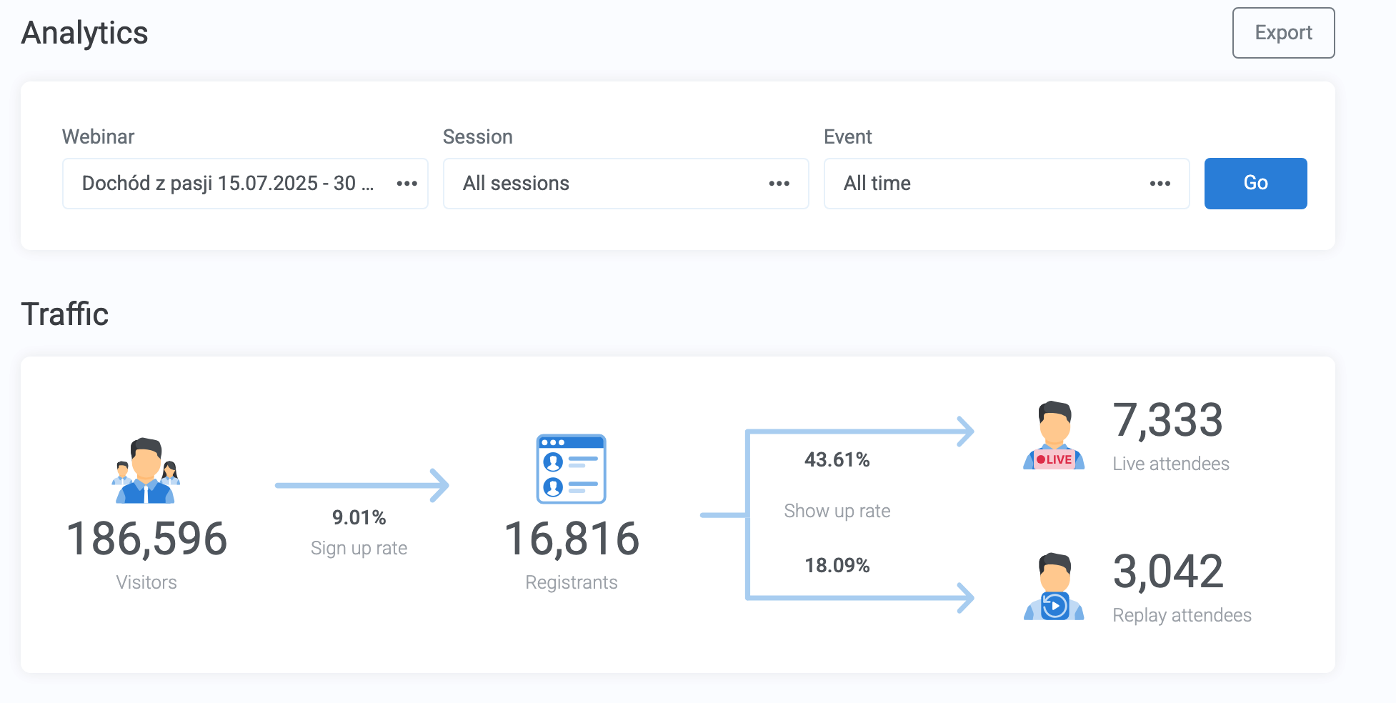
Task: Click the Event field label
Action: (x=847, y=136)
